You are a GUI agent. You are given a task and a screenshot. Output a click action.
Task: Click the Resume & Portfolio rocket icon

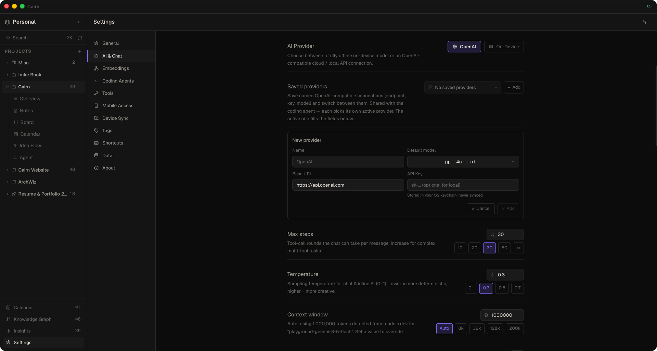click(x=14, y=194)
